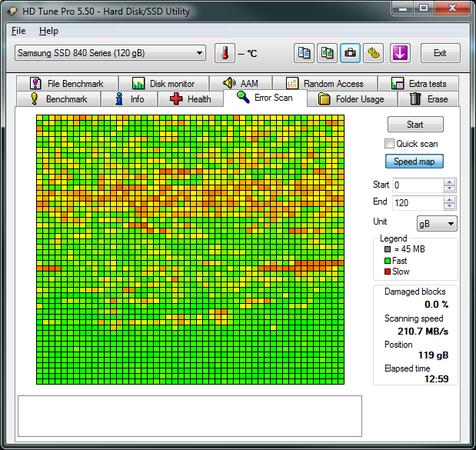Switch to the Info tab
Screen dimensions: 476x450
(x=129, y=99)
